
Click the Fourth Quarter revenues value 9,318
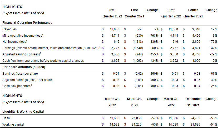point(198,29)
